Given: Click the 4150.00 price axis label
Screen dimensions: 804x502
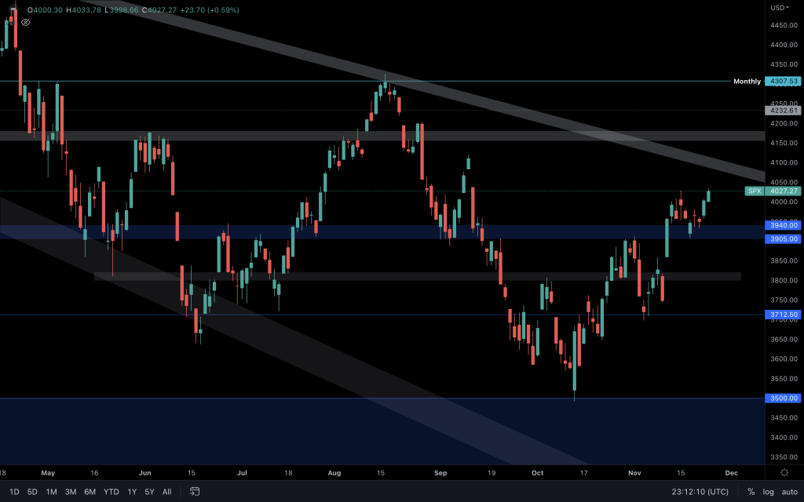Looking at the screenshot, I should click(784, 143).
